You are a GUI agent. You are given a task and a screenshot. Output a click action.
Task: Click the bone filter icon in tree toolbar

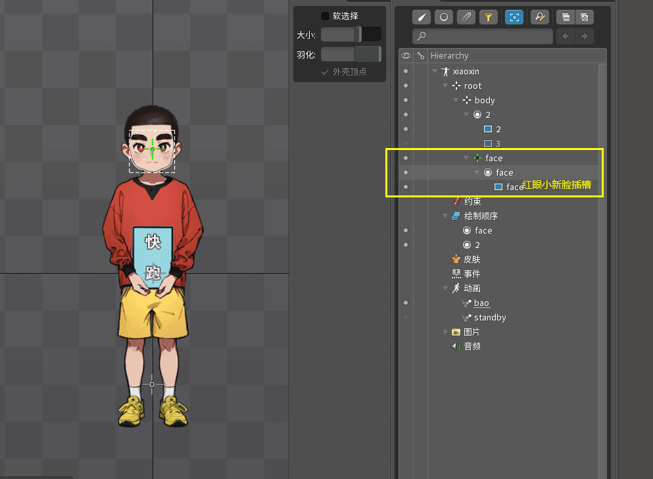(x=422, y=17)
